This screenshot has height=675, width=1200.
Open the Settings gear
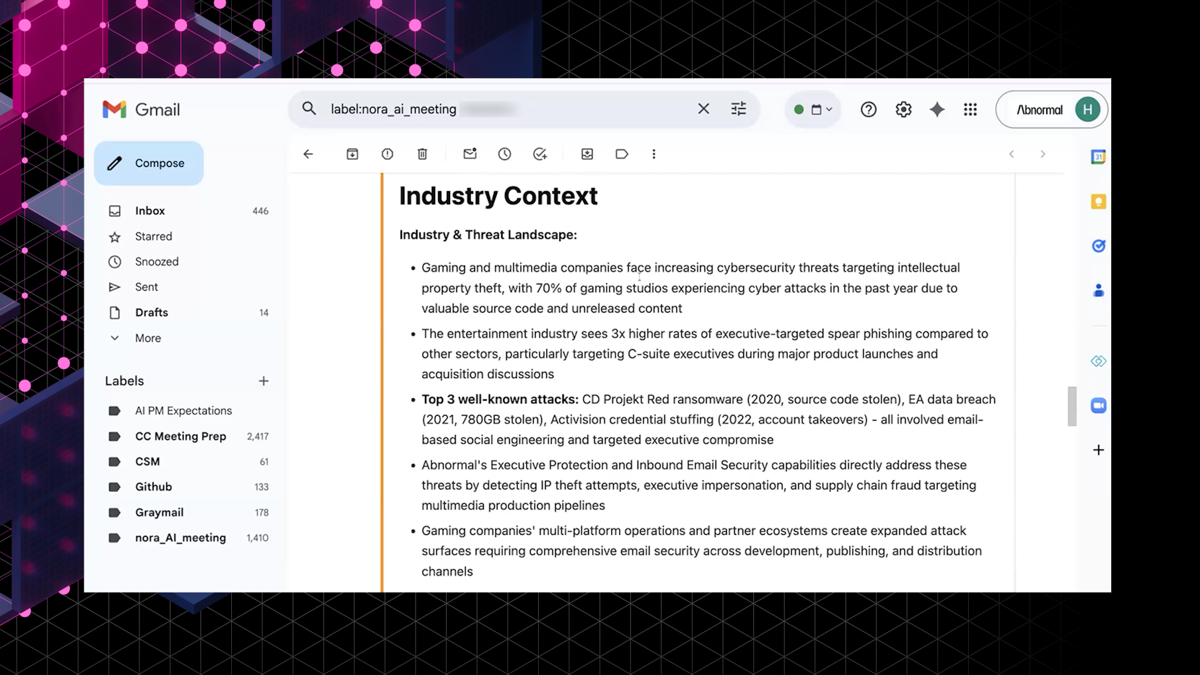click(x=903, y=109)
